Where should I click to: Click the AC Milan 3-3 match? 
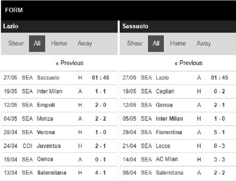(x=178, y=159)
